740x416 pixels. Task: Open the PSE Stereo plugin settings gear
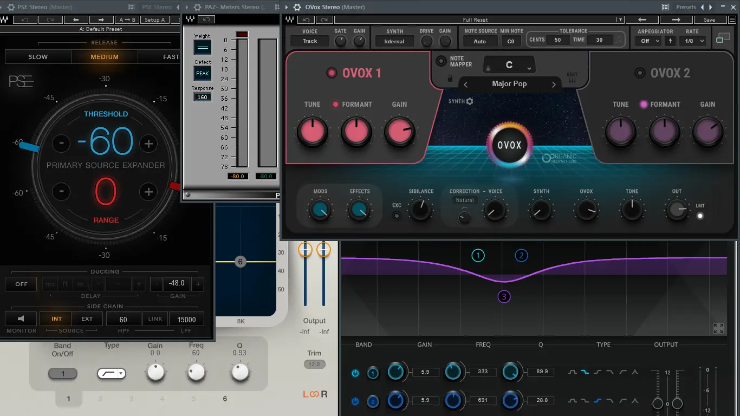click(x=11, y=7)
